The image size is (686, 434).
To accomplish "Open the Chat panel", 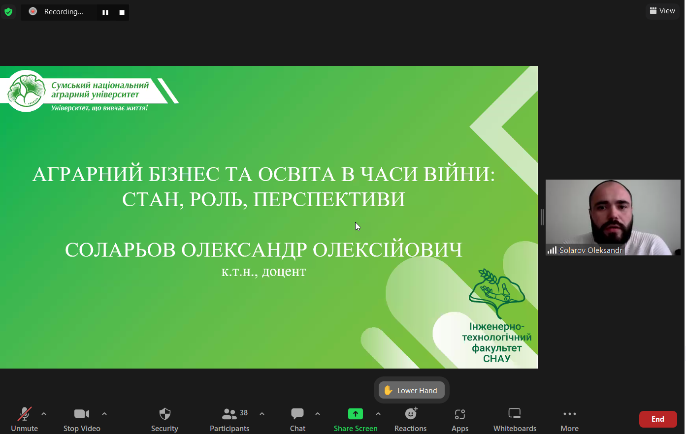I will 297,419.
